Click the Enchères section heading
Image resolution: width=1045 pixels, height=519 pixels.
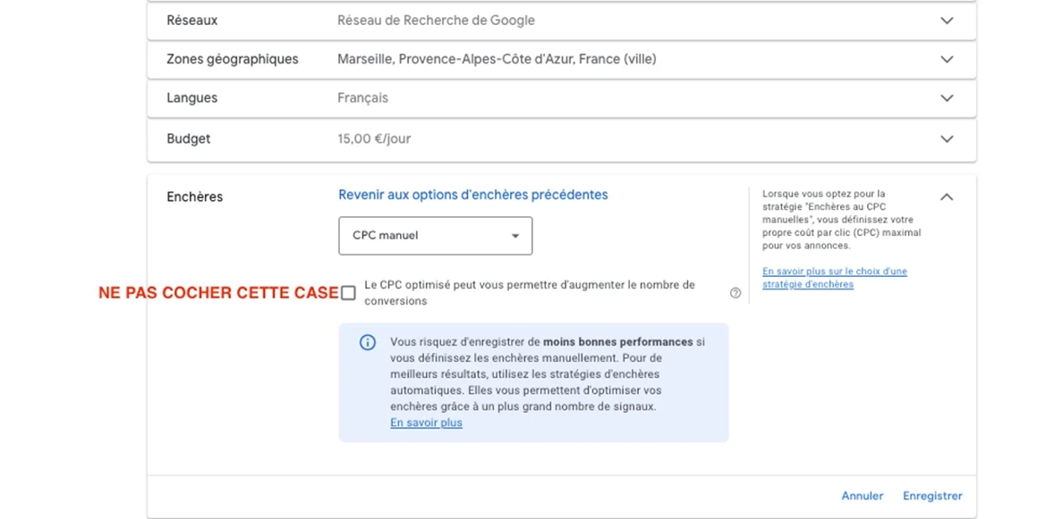pos(195,197)
